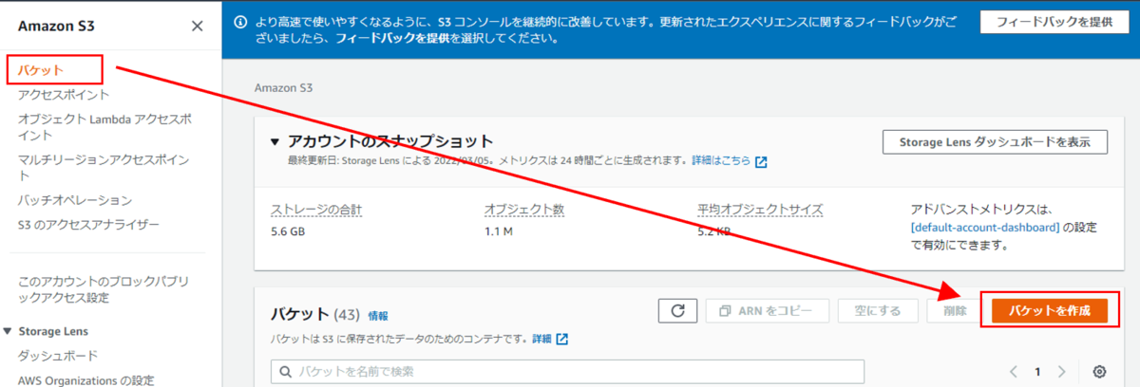Open the bucket table settings gear
This screenshot has height=387, width=1140.
(1100, 371)
